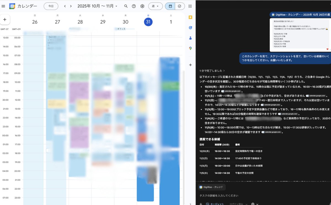Click the 今日 today button
The height and width of the screenshot is (205, 331).
pos(51,6)
